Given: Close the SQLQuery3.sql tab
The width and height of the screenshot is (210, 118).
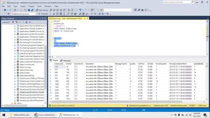Looking at the screenshot, I should point(88,18).
